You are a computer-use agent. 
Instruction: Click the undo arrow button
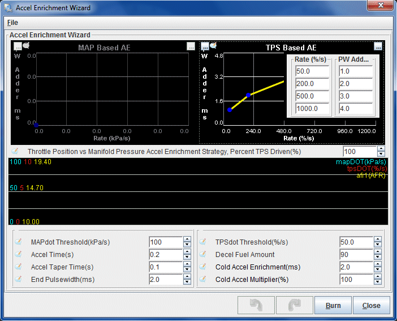(x=256, y=305)
